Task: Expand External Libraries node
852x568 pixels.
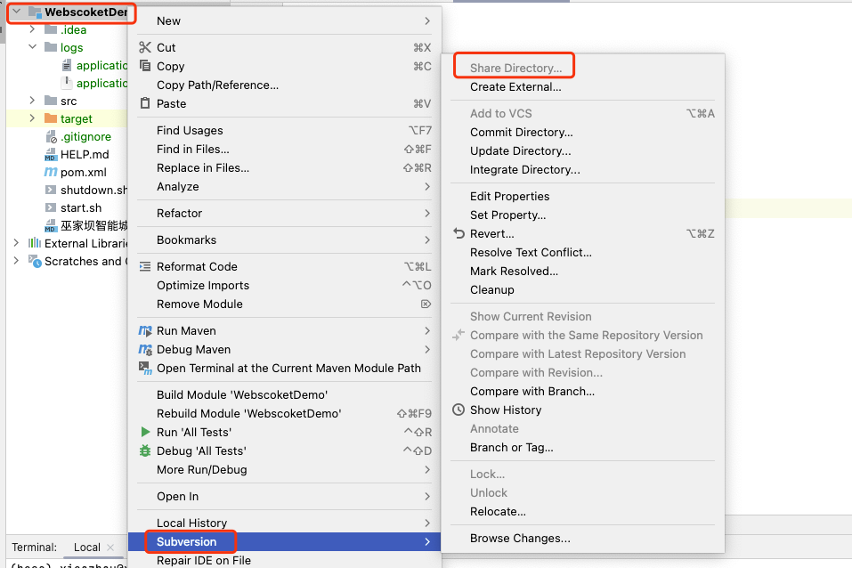Action: click(16, 243)
